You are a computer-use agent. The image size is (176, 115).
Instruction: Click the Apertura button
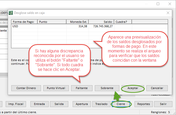[x=81, y=104]
